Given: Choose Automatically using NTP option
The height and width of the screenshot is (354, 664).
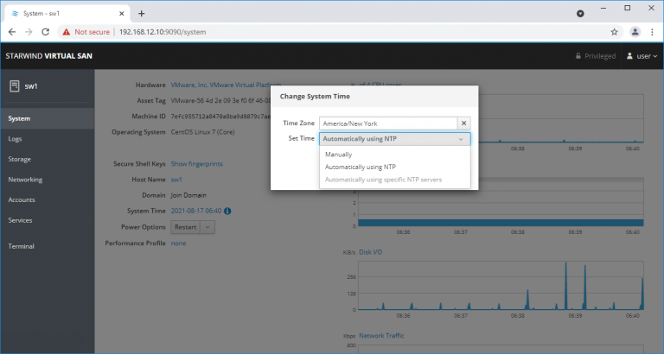Looking at the screenshot, I should 361,167.
